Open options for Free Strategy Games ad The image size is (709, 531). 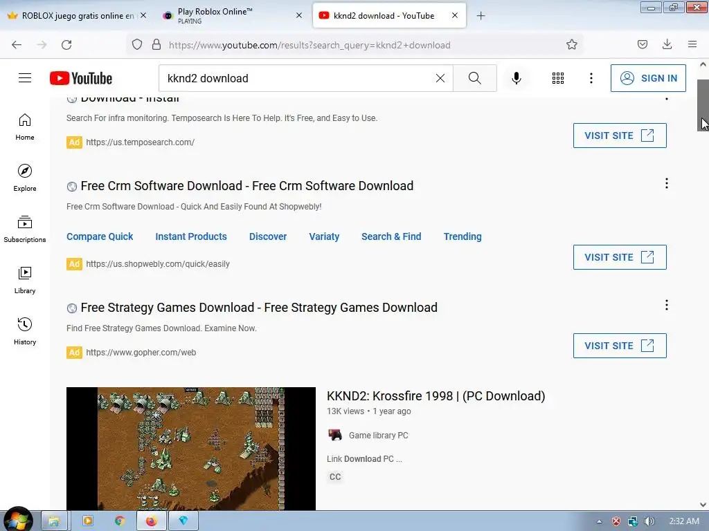667,305
